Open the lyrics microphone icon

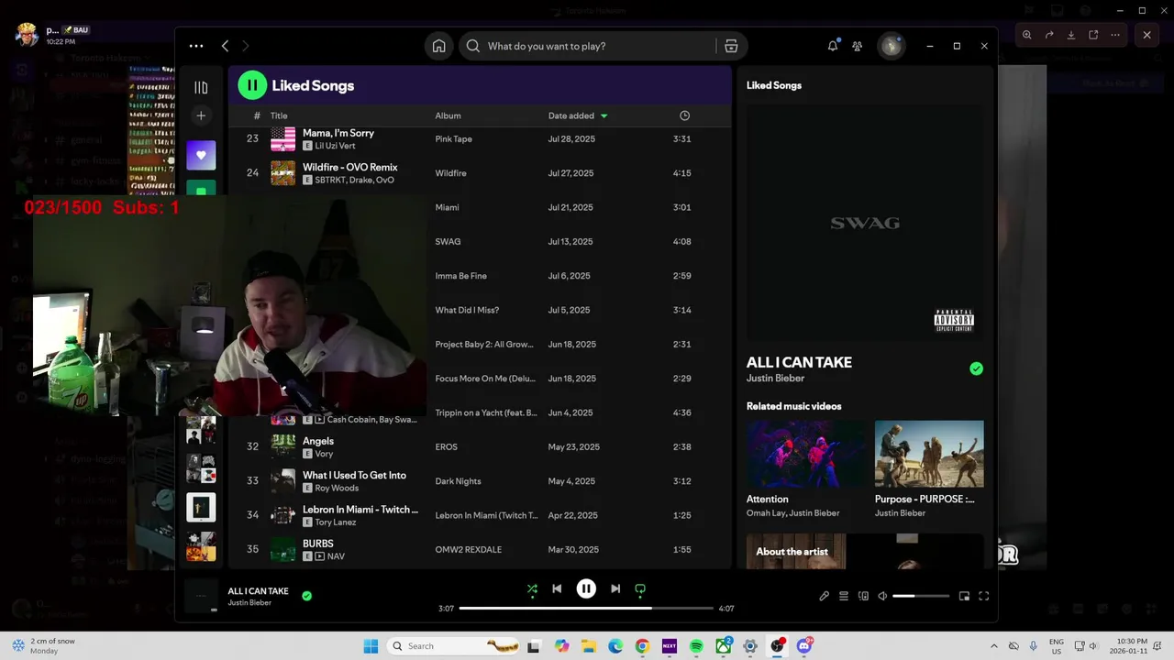click(x=824, y=596)
